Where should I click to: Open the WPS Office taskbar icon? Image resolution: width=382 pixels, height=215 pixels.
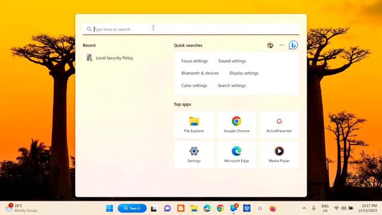pos(247,208)
